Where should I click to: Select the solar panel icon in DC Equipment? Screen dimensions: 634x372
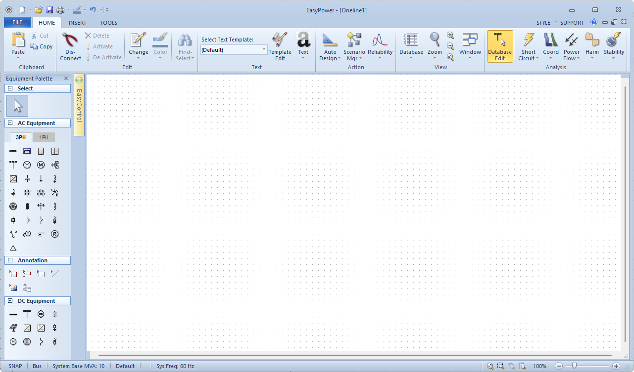[13, 328]
